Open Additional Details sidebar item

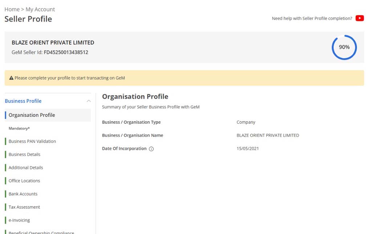pos(26,168)
